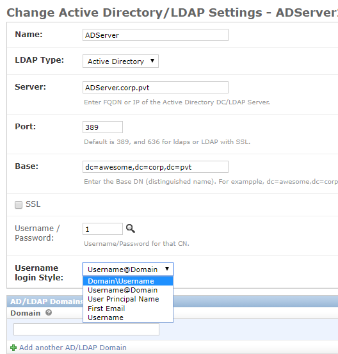The width and height of the screenshot is (338, 354).
Task: Click the Username / Password ID field
Action: click(102, 229)
